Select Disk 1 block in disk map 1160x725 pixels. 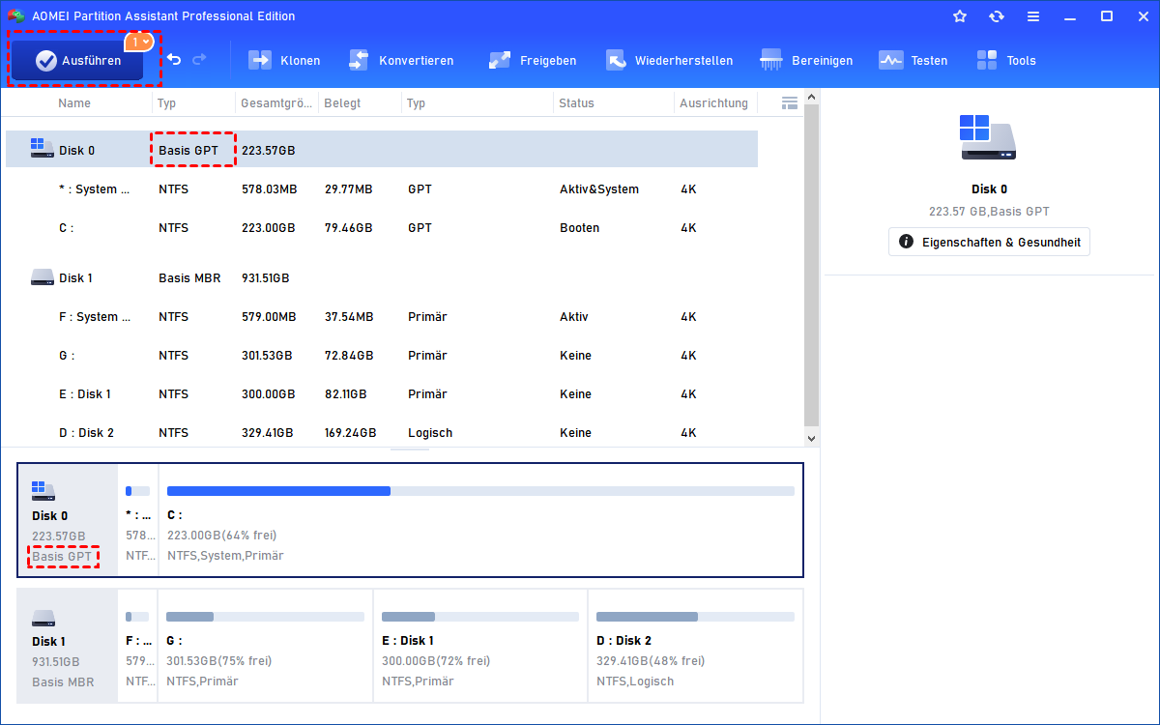pyautogui.click(x=68, y=646)
